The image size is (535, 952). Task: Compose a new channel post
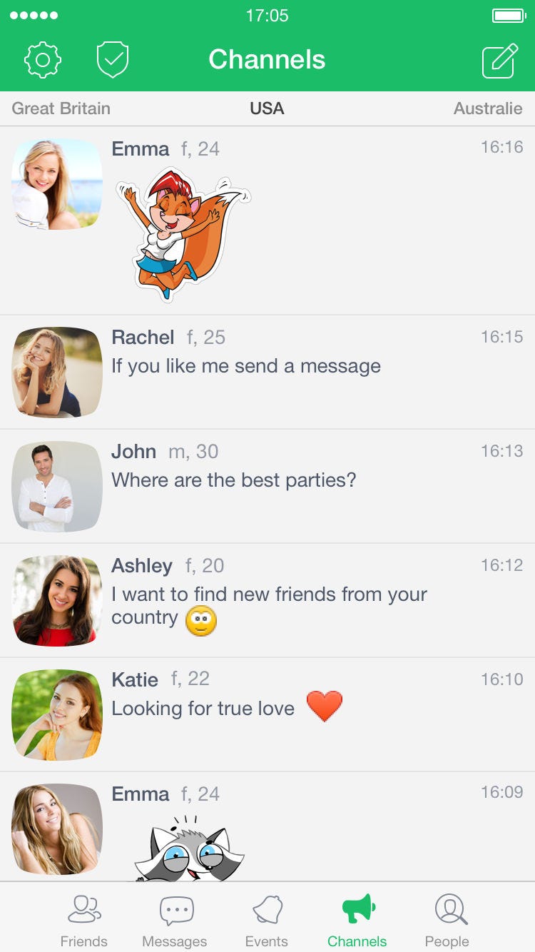[500, 61]
